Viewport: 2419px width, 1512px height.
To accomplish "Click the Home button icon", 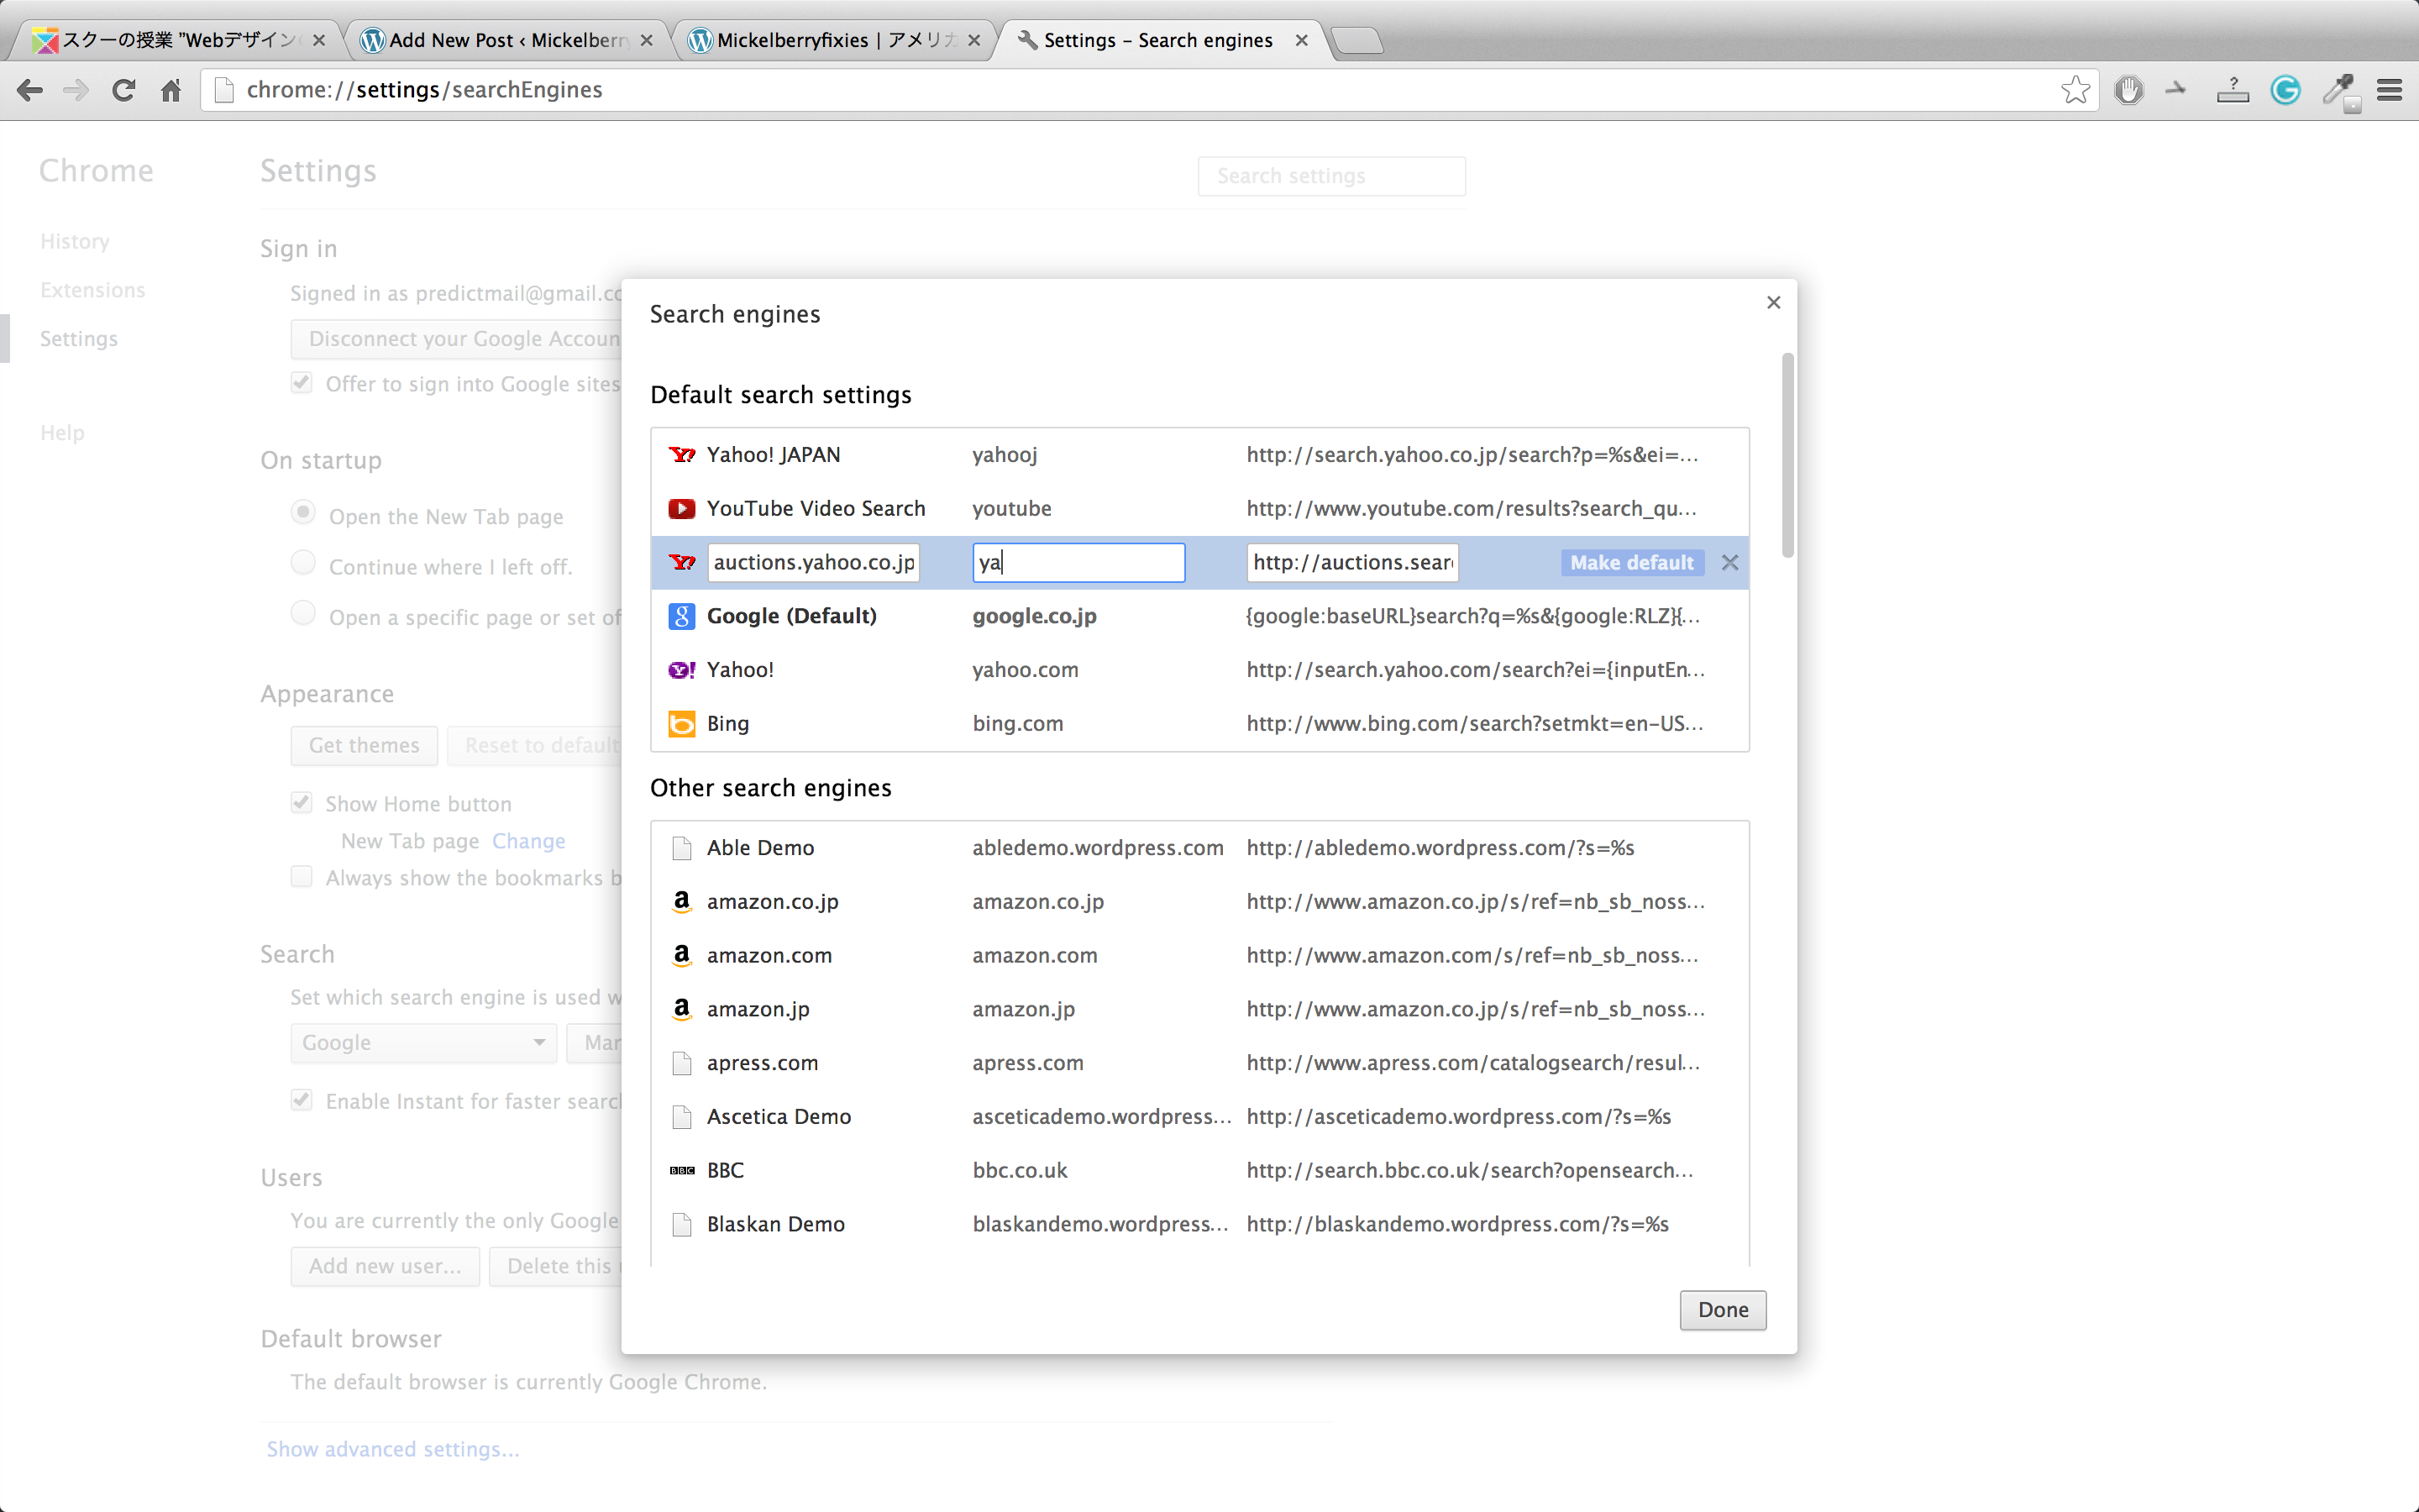I will [x=171, y=90].
